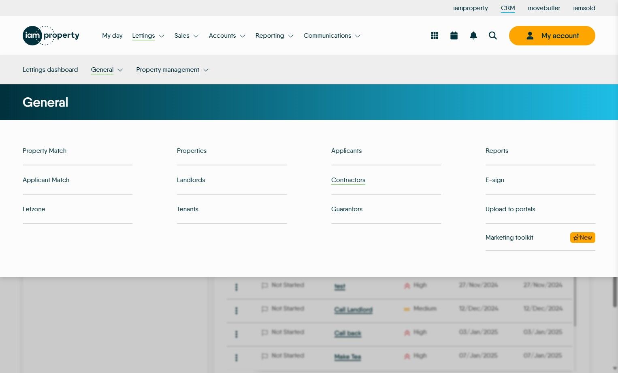Open Marketing toolkit
This screenshot has width=618, height=373.
tap(509, 238)
